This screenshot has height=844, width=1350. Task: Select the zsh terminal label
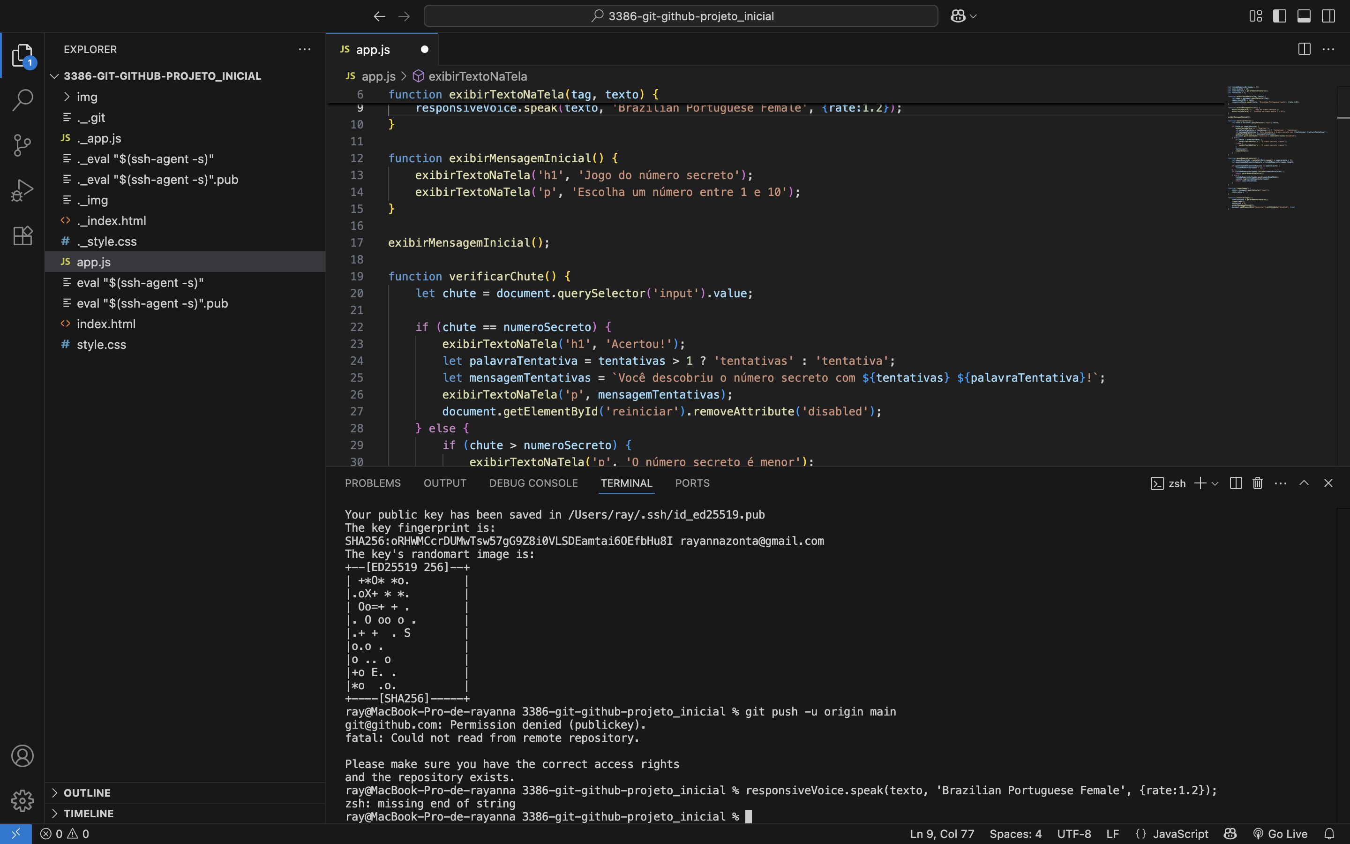point(1168,483)
